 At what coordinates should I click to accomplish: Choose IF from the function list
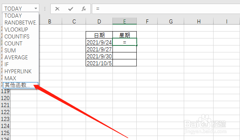point(21,65)
